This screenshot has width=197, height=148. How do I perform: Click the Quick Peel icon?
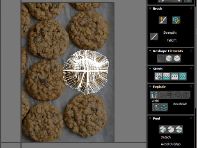[x=163, y=129]
